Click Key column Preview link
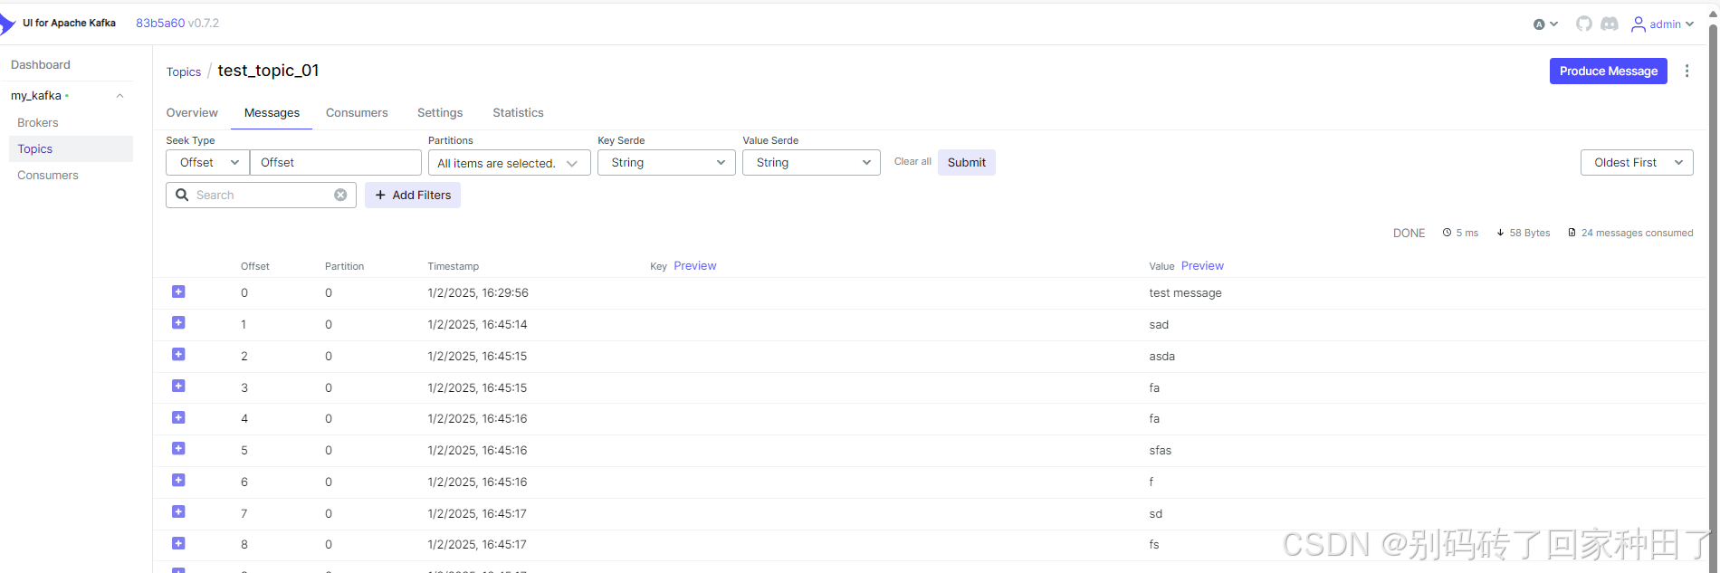Image resolution: width=1720 pixels, height=573 pixels. pos(694,266)
